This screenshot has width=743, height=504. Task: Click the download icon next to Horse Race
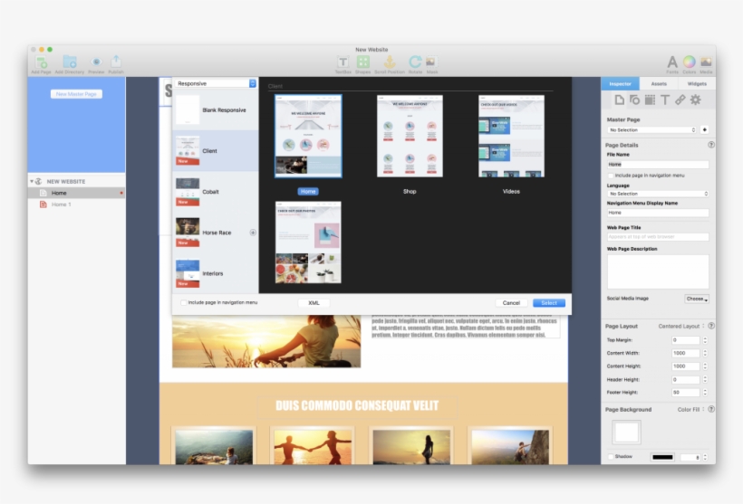tap(253, 233)
